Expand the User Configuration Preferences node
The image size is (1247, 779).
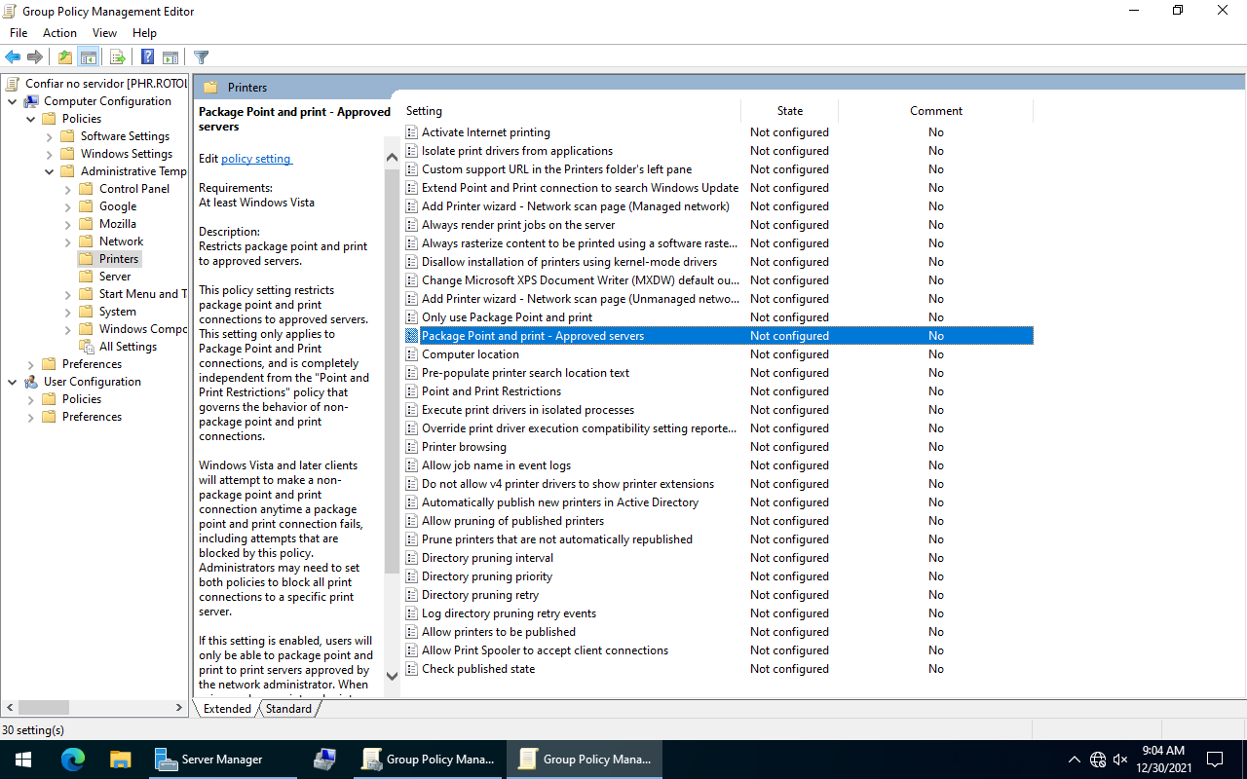click(31, 418)
